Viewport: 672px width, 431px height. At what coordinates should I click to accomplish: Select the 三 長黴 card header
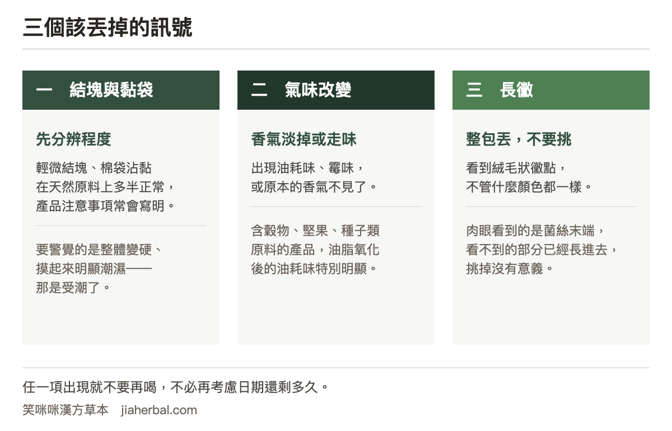(x=551, y=90)
